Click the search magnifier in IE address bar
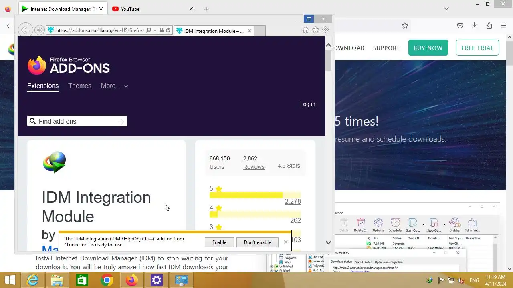513x288 pixels. [148, 30]
